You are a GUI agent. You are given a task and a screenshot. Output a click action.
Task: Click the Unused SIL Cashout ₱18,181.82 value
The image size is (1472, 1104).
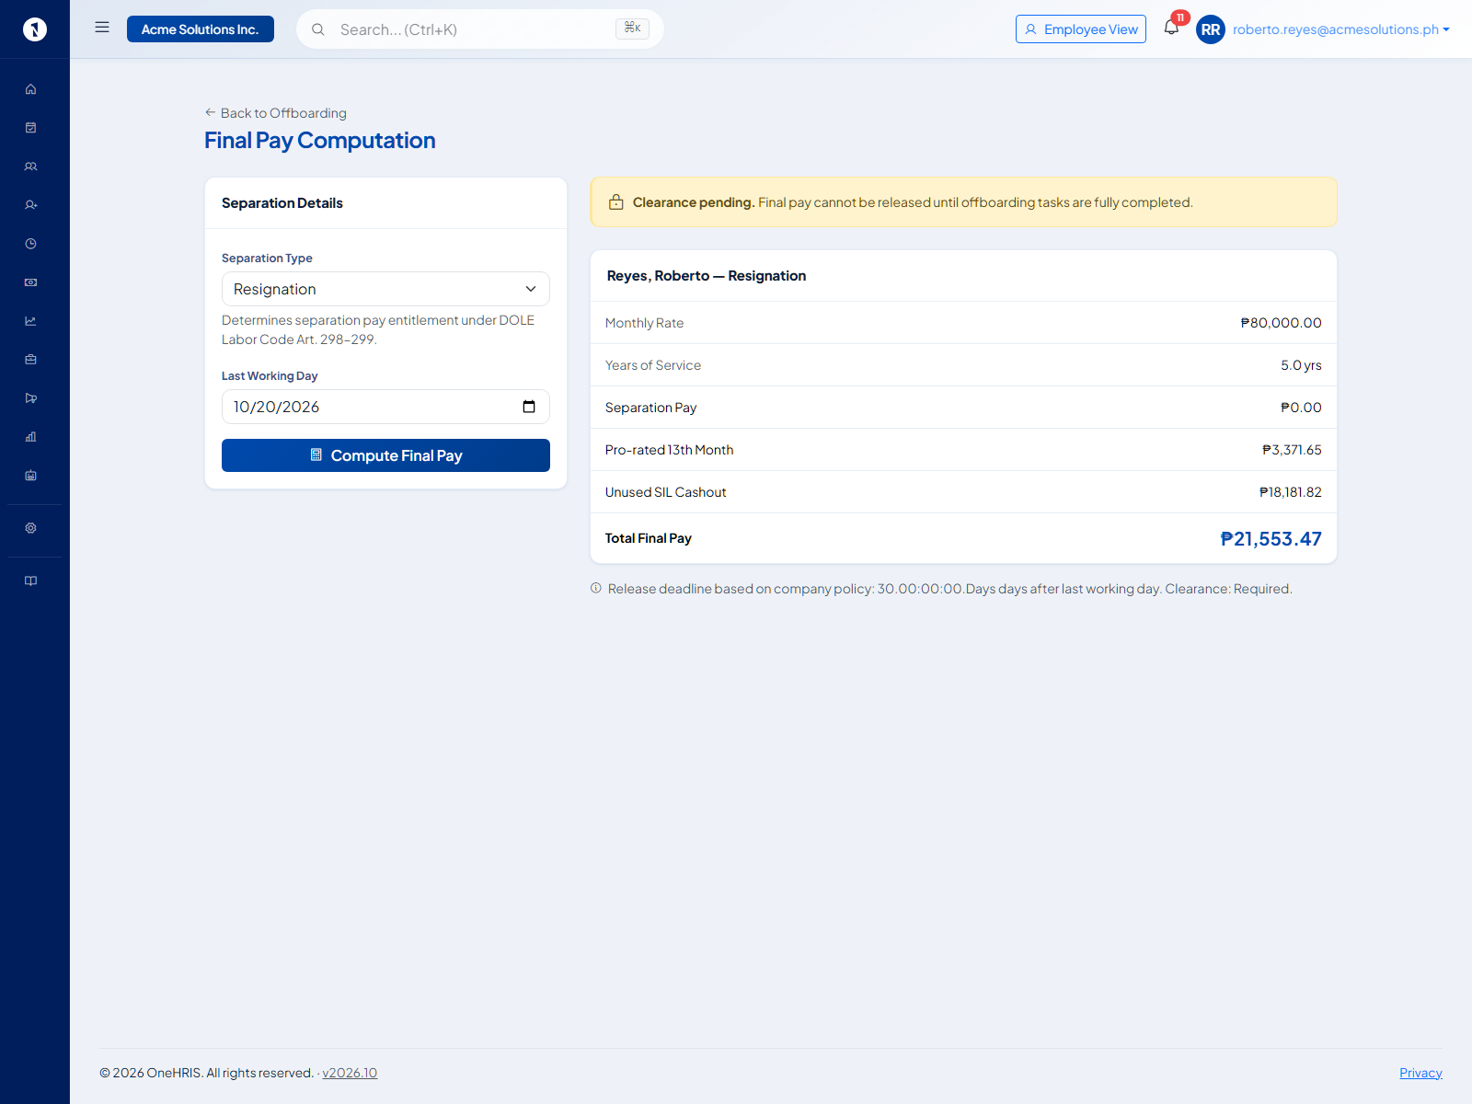[1290, 492]
